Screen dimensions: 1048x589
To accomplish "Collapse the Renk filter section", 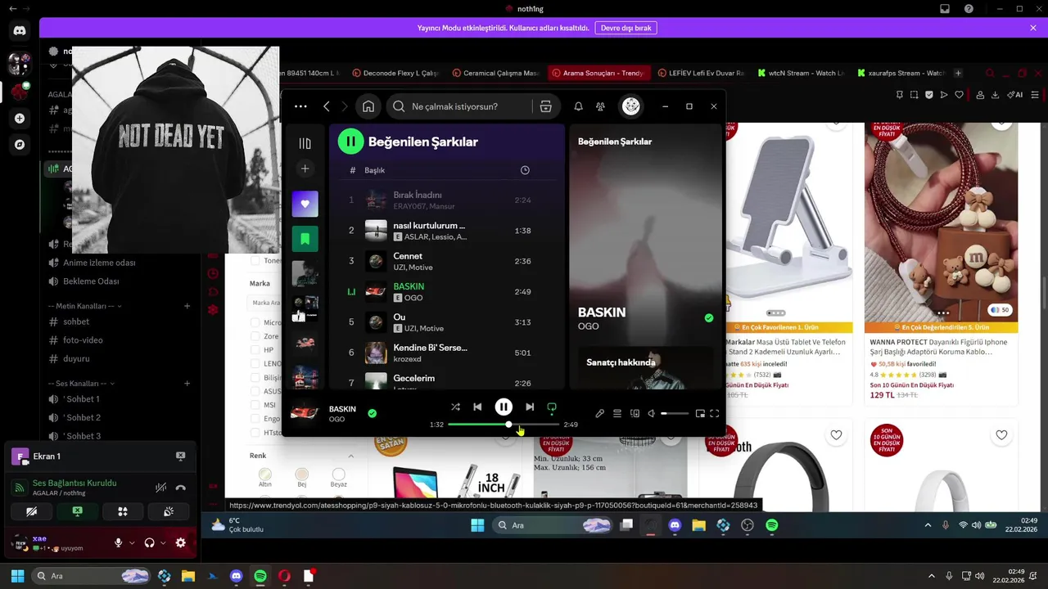I will coord(351,456).
